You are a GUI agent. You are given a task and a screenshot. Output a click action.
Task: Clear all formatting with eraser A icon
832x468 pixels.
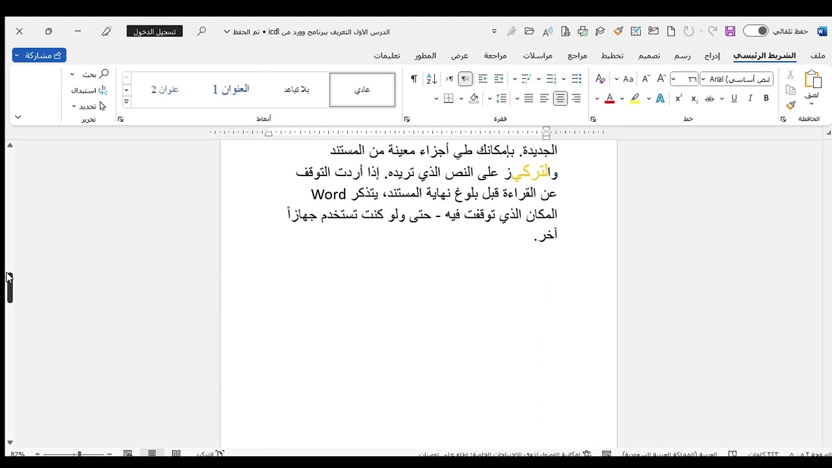tap(600, 79)
